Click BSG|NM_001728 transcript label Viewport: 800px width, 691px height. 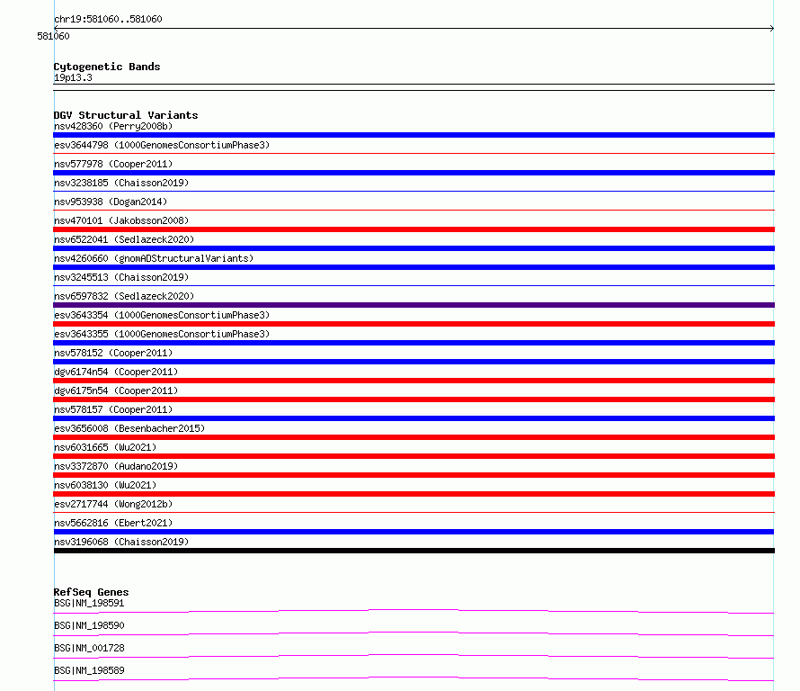[89, 648]
